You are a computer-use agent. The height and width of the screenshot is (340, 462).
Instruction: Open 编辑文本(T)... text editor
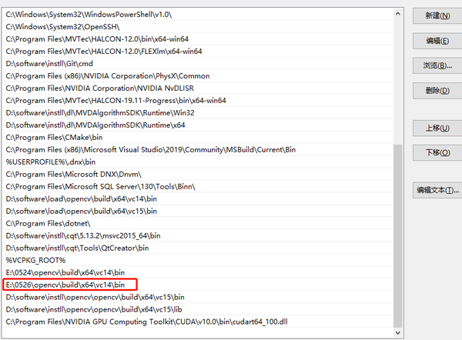[437, 190]
